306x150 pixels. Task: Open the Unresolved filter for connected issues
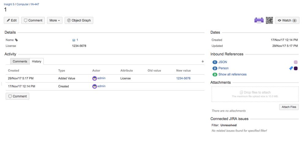[229, 125]
